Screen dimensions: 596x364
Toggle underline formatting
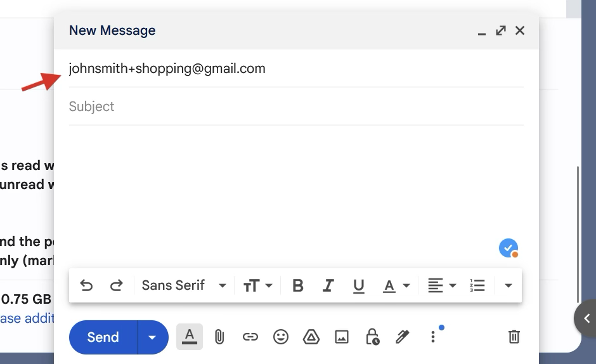coord(358,285)
